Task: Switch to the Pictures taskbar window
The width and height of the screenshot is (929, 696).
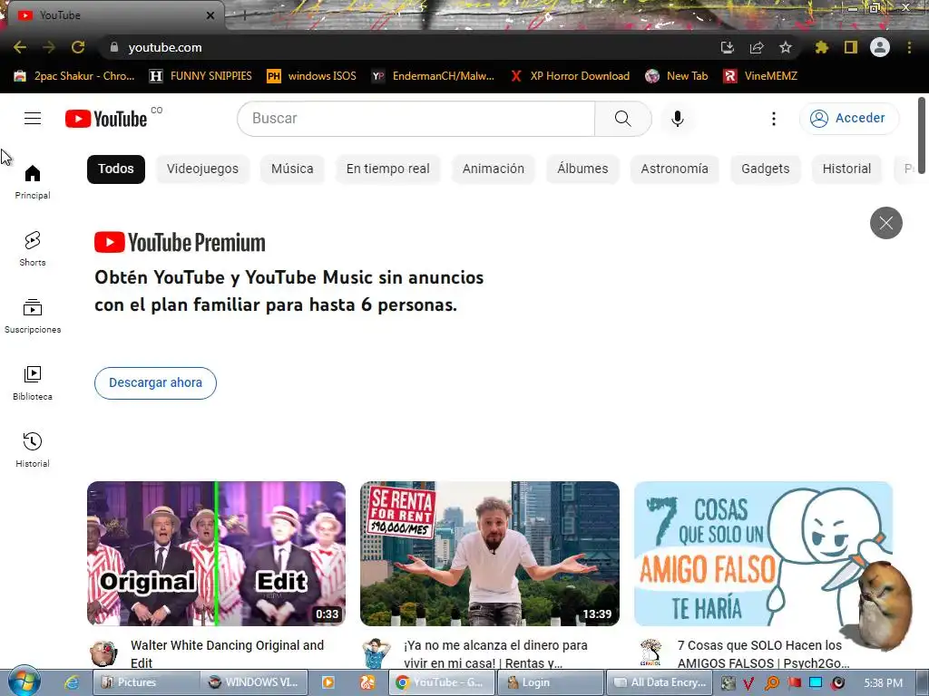Action: click(146, 682)
